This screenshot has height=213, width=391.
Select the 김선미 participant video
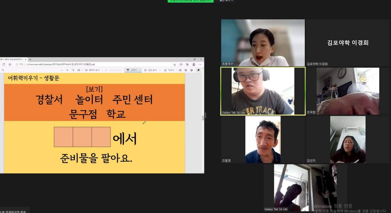(x=348, y=139)
